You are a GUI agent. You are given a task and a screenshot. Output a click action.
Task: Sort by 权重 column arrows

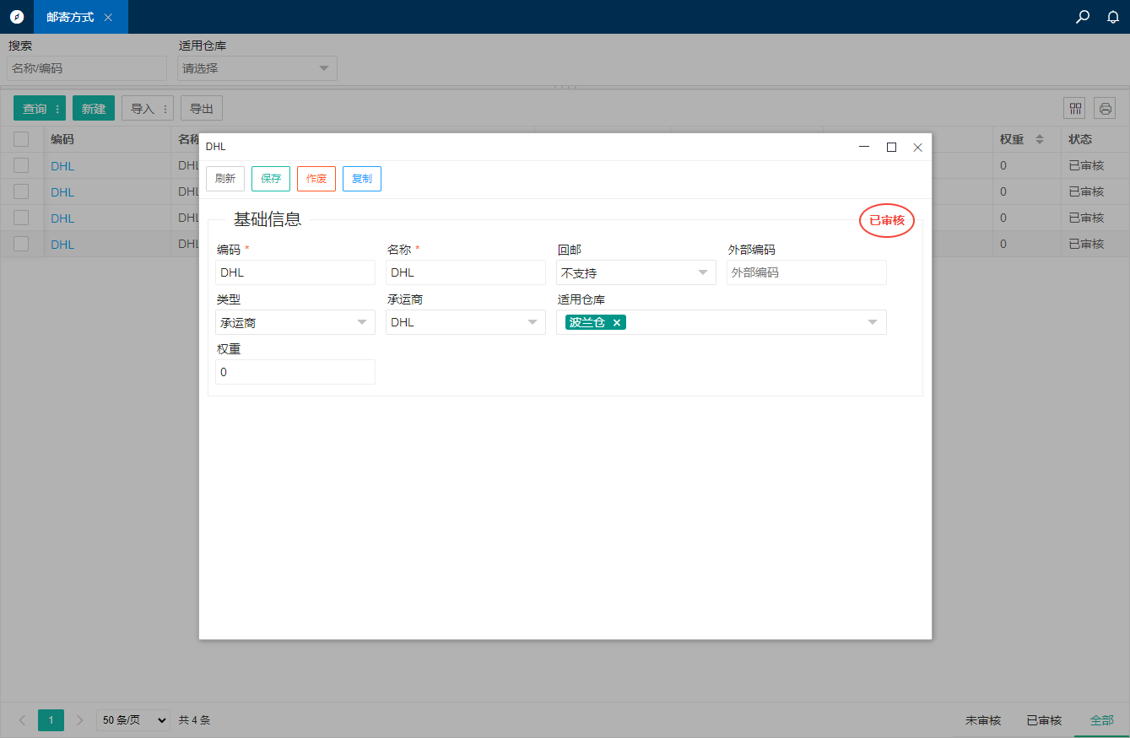(1040, 139)
